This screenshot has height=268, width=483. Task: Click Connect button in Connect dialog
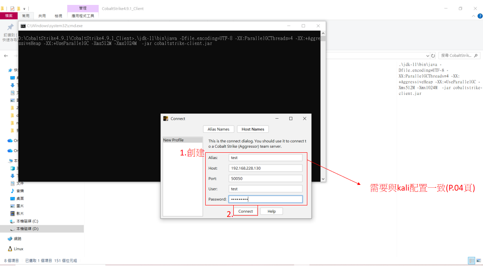(x=246, y=211)
